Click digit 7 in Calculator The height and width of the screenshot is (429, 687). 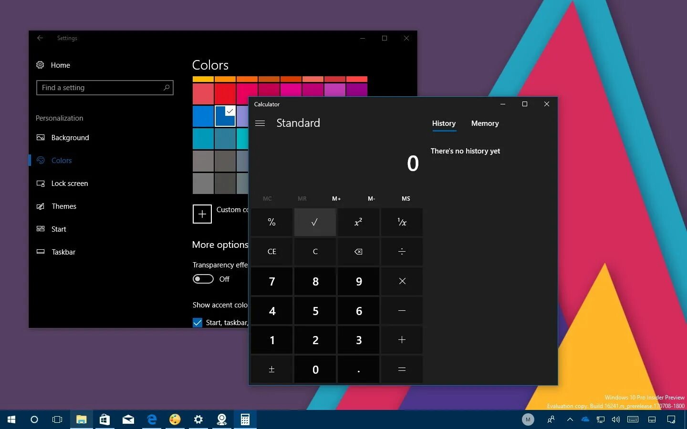(x=271, y=281)
